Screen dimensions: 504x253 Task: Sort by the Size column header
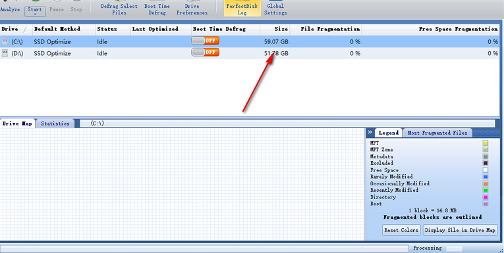point(275,29)
